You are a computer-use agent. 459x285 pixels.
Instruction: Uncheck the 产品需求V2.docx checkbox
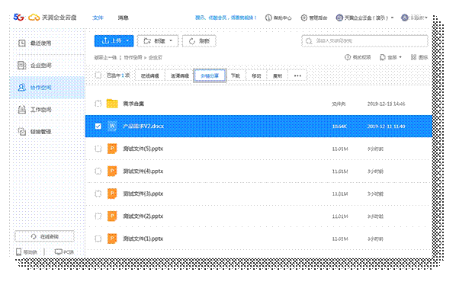click(98, 126)
